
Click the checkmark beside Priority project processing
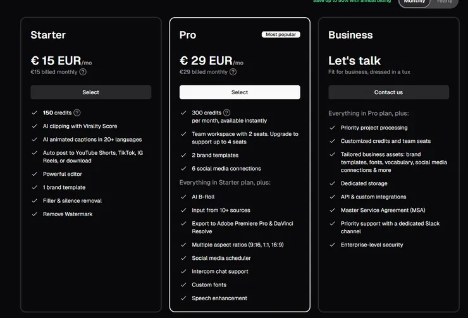click(x=332, y=127)
